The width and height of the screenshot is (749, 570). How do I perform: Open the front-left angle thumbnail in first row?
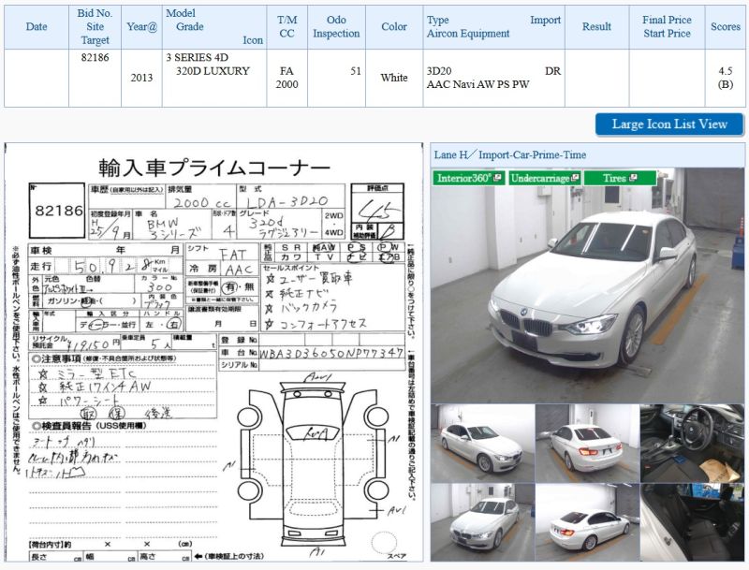(x=482, y=444)
